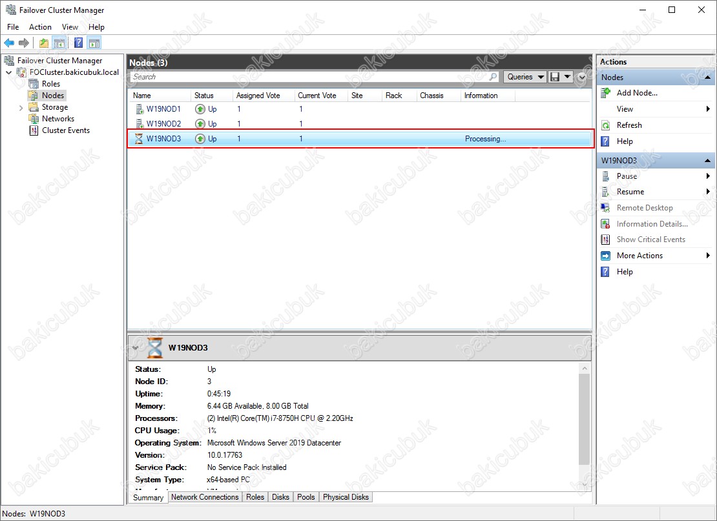Open the Action menu
The width and height of the screenshot is (717, 521).
click(40, 27)
